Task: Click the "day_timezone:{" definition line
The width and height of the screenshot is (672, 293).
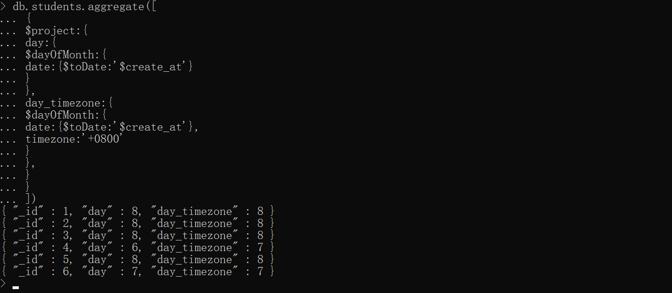Action: (69, 103)
